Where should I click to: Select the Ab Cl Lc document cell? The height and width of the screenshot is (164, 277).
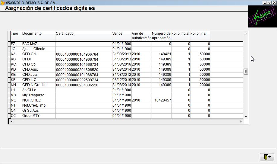(39, 90)
